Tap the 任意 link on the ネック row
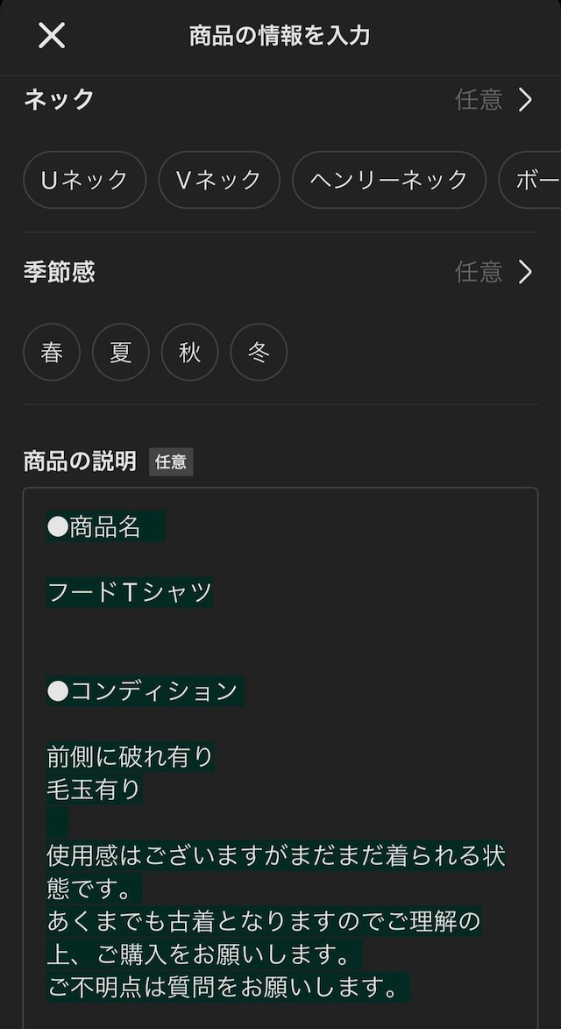 [479, 100]
